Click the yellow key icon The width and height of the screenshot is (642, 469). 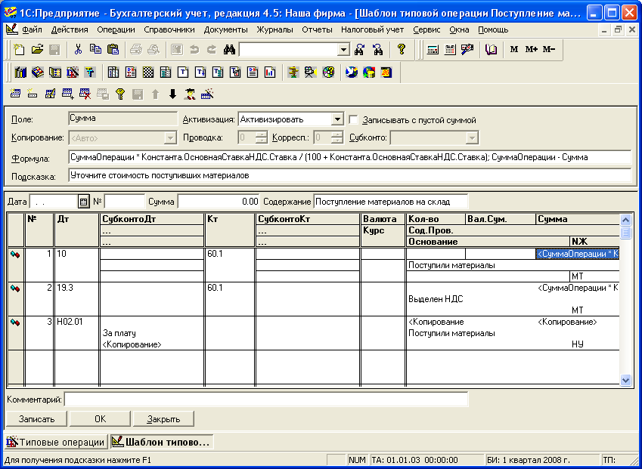[x=120, y=94]
